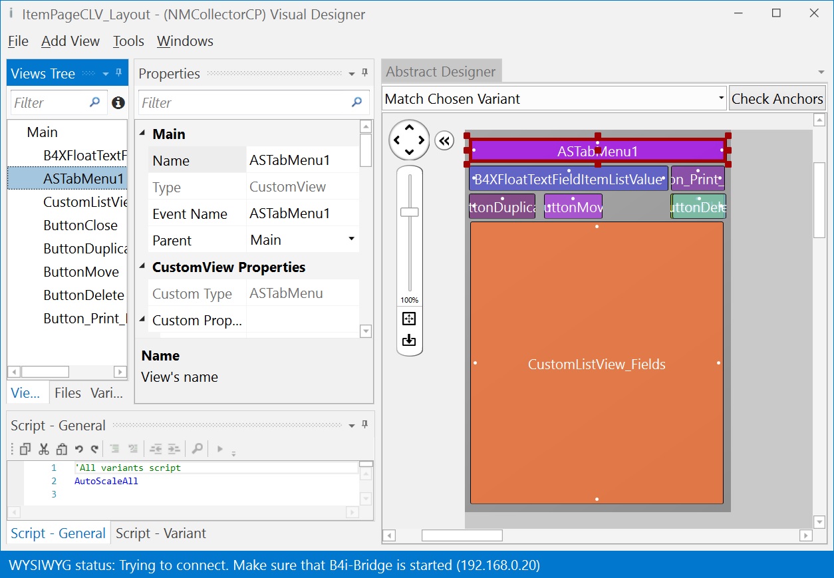Image resolution: width=834 pixels, height=578 pixels.
Task: Select ButtonClose in Views Tree
Action: (80, 225)
